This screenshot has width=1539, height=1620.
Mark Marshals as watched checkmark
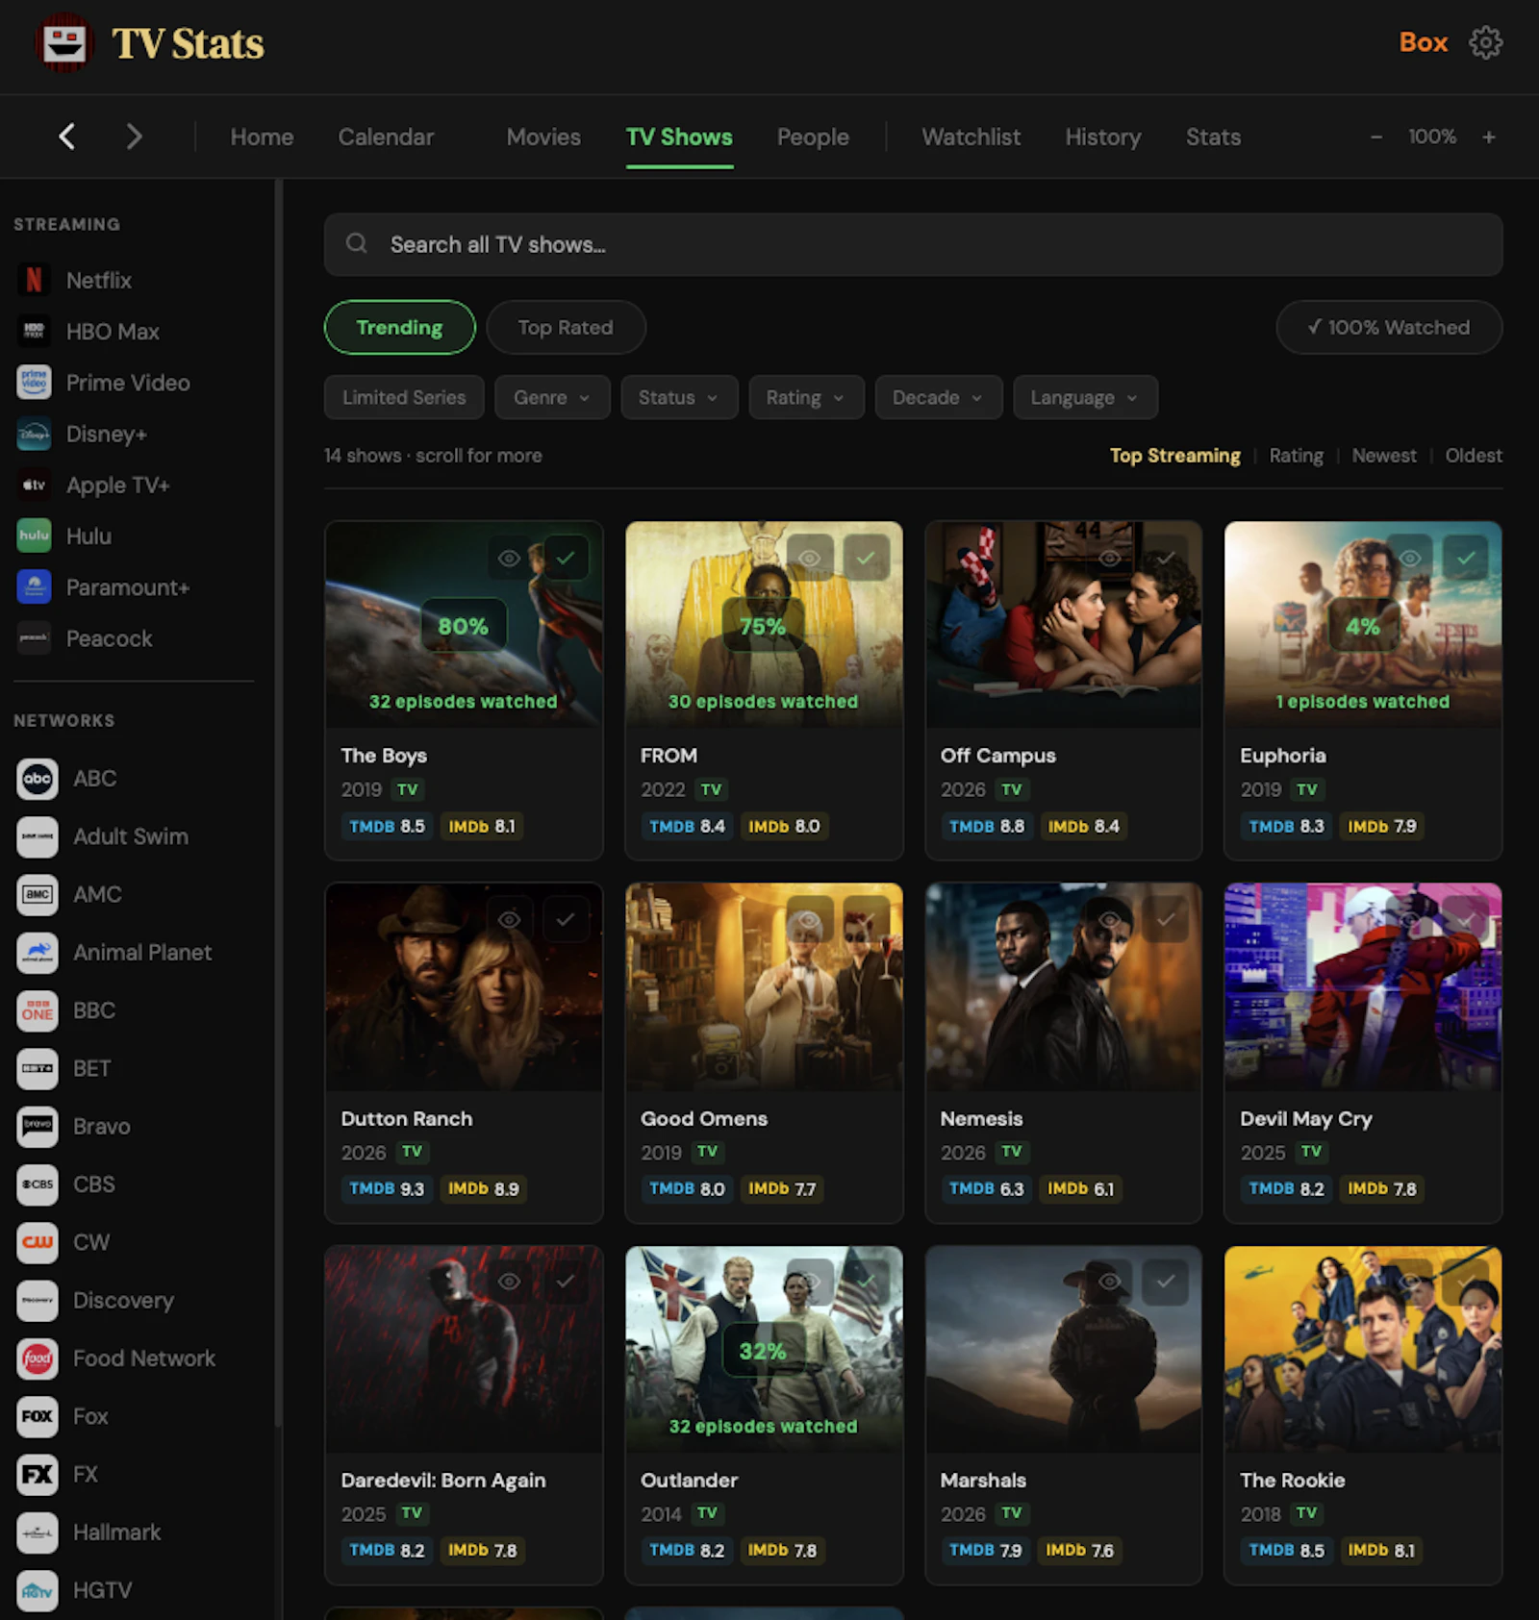[x=1166, y=1282]
